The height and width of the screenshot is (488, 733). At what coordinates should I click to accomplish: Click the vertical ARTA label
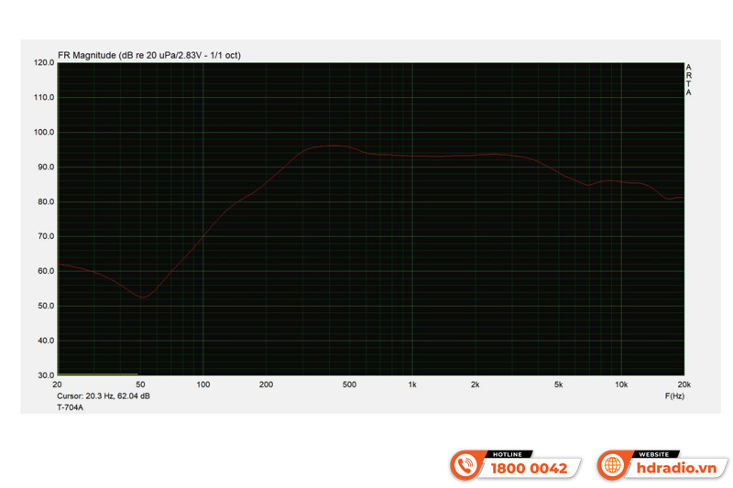[688, 80]
